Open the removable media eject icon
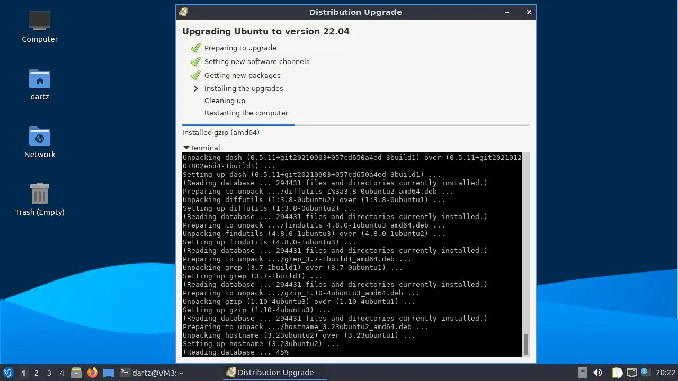Image resolution: width=678 pixels, height=381 pixels. [x=582, y=373]
